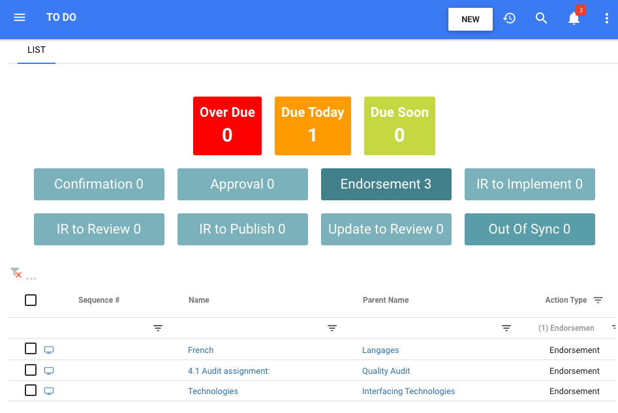Open notifications bell with badge
618x413 pixels.
click(574, 18)
